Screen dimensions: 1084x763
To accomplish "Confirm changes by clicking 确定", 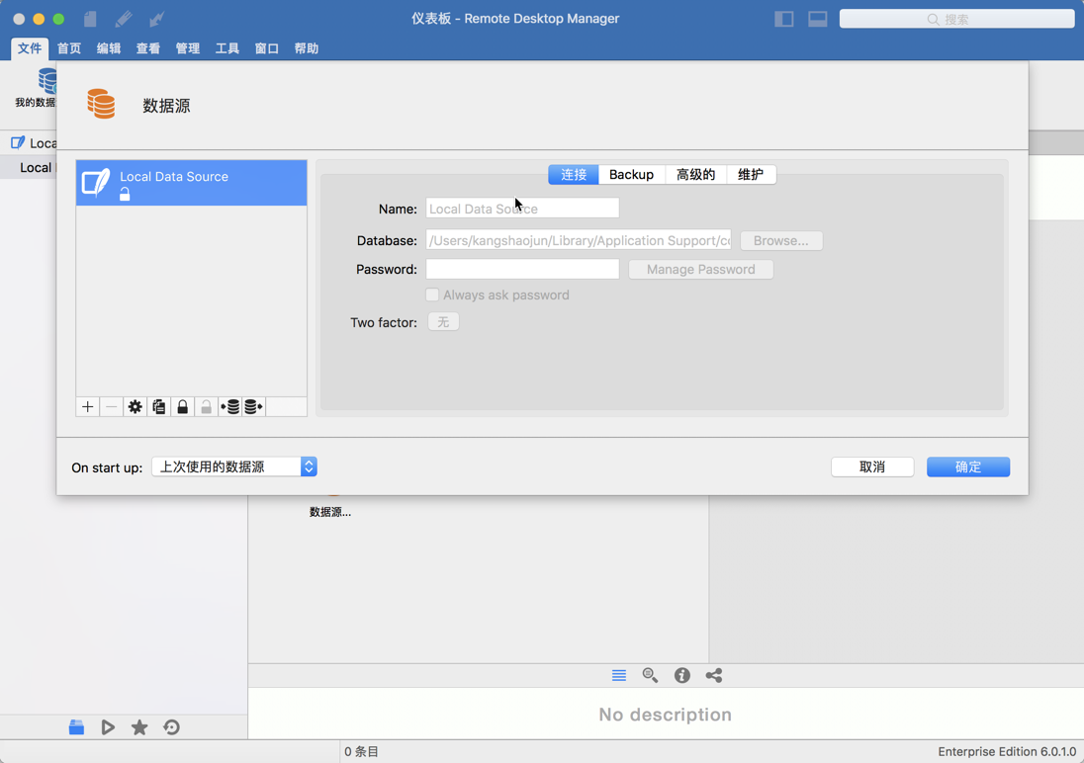I will (x=967, y=466).
